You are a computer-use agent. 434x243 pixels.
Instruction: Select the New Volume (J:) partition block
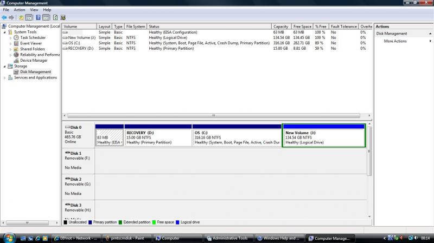323,137
